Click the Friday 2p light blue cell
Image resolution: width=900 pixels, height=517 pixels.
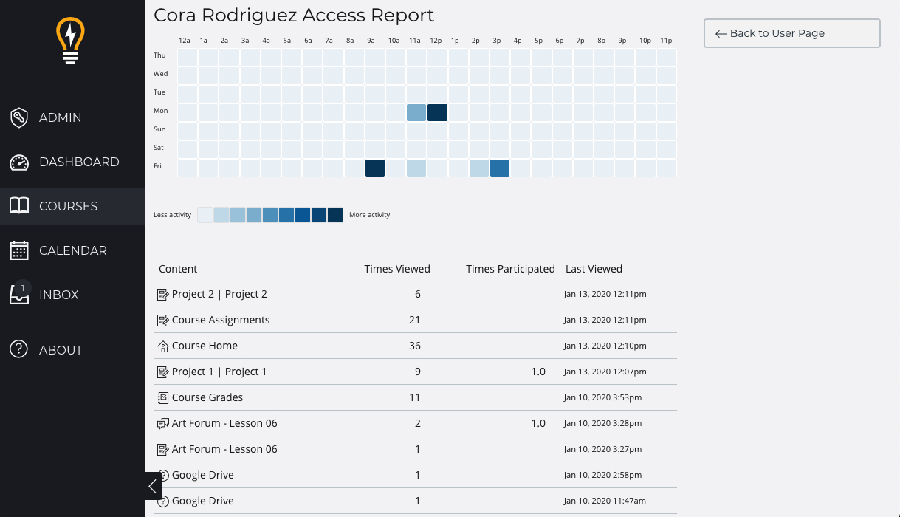pyautogui.click(x=479, y=168)
